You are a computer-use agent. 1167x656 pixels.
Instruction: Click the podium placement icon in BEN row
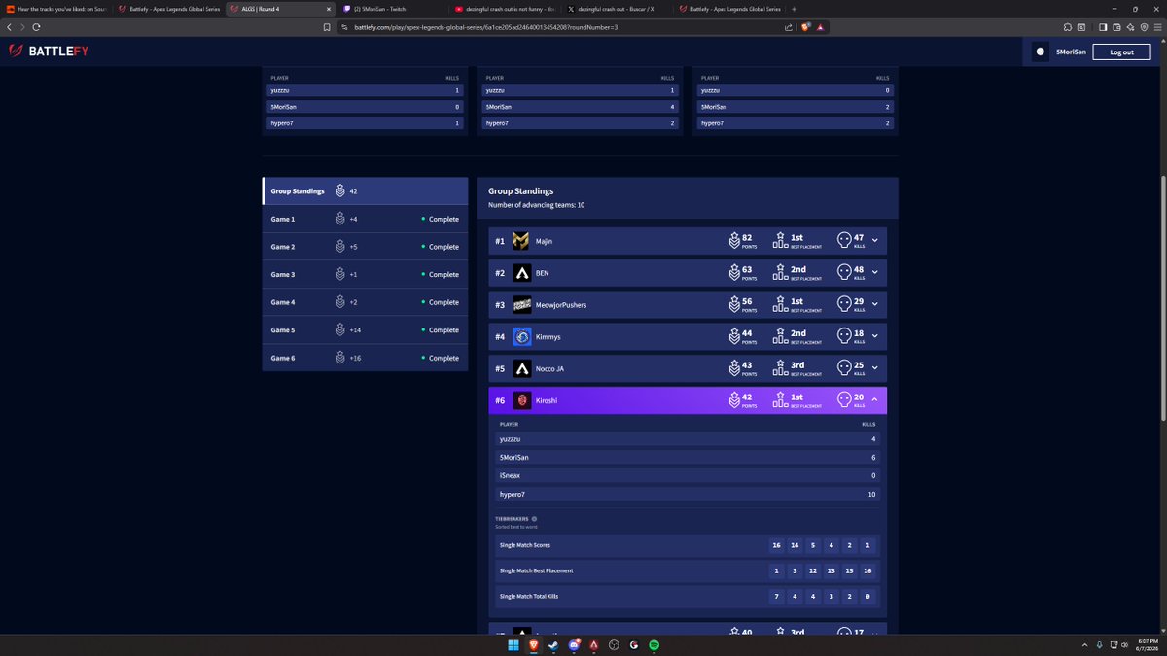click(779, 273)
